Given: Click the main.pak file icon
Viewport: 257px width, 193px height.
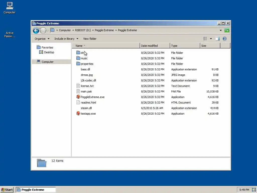Looking at the screenshot, I should pos(78,91).
